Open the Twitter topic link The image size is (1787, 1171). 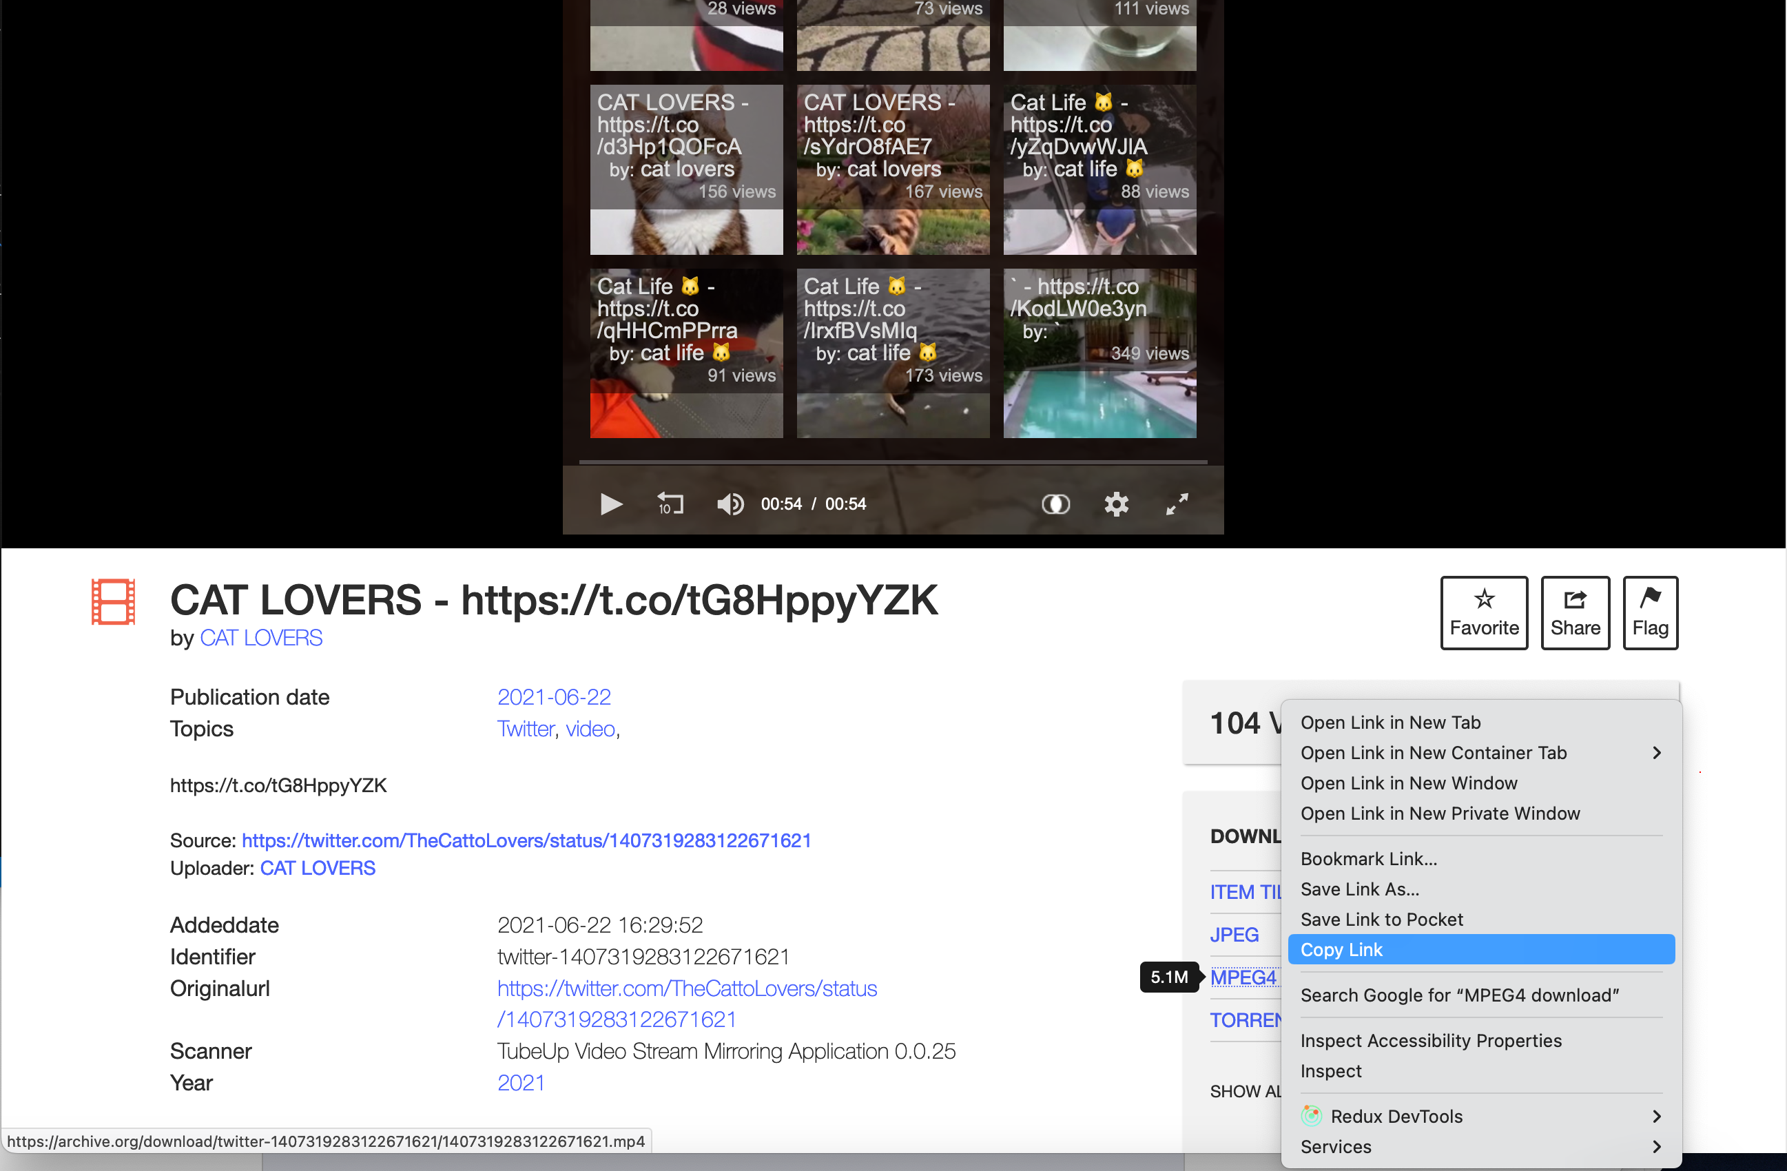point(526,728)
